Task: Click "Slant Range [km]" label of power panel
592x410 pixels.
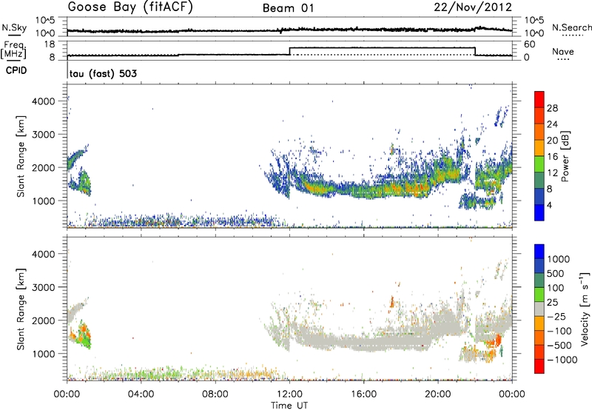Action: tap(21, 156)
